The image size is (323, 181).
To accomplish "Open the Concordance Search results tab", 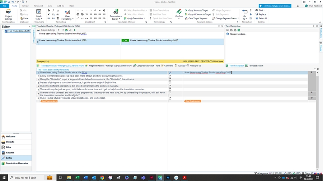I will point(146,66).
